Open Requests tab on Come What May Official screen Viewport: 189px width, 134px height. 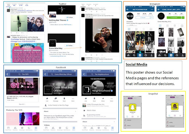pos(53,128)
